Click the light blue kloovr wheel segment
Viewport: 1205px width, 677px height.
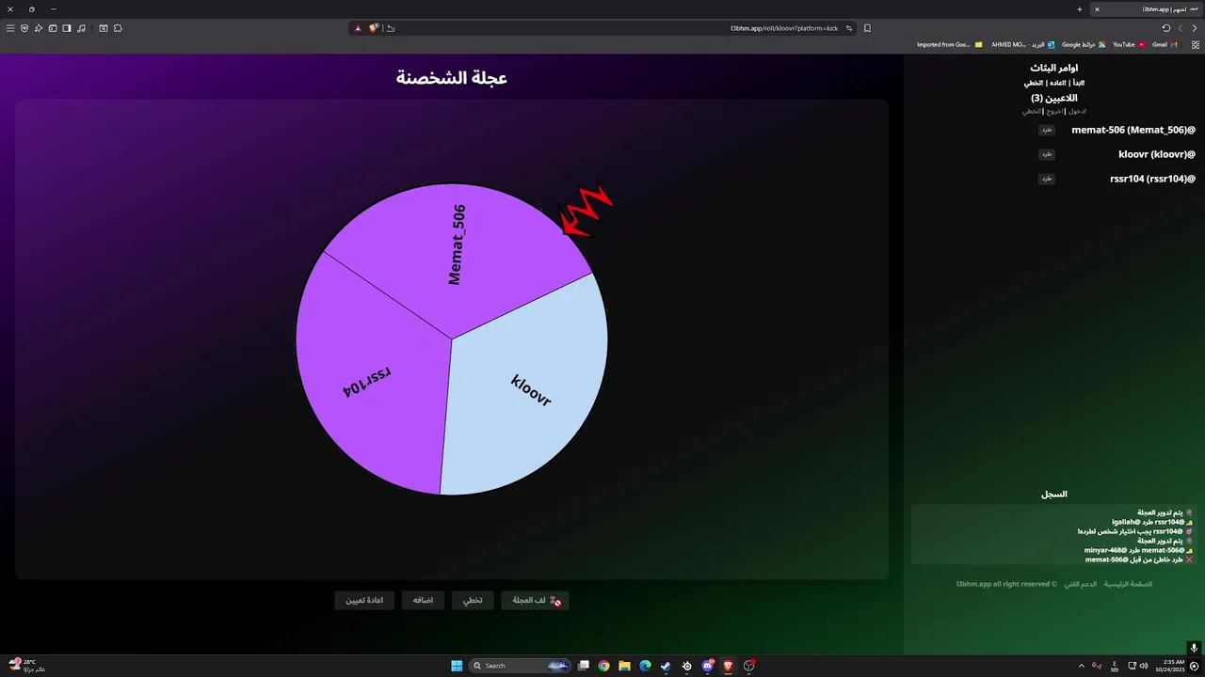(x=532, y=390)
